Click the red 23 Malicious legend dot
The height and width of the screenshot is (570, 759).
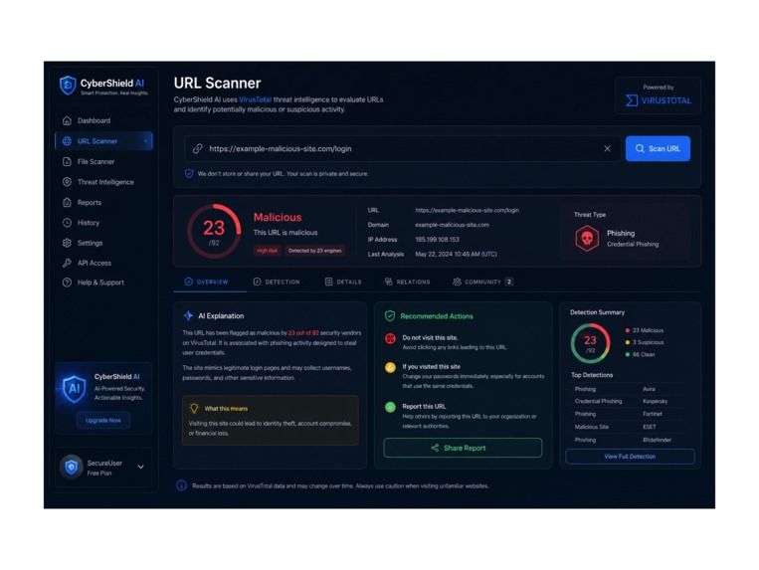click(628, 330)
